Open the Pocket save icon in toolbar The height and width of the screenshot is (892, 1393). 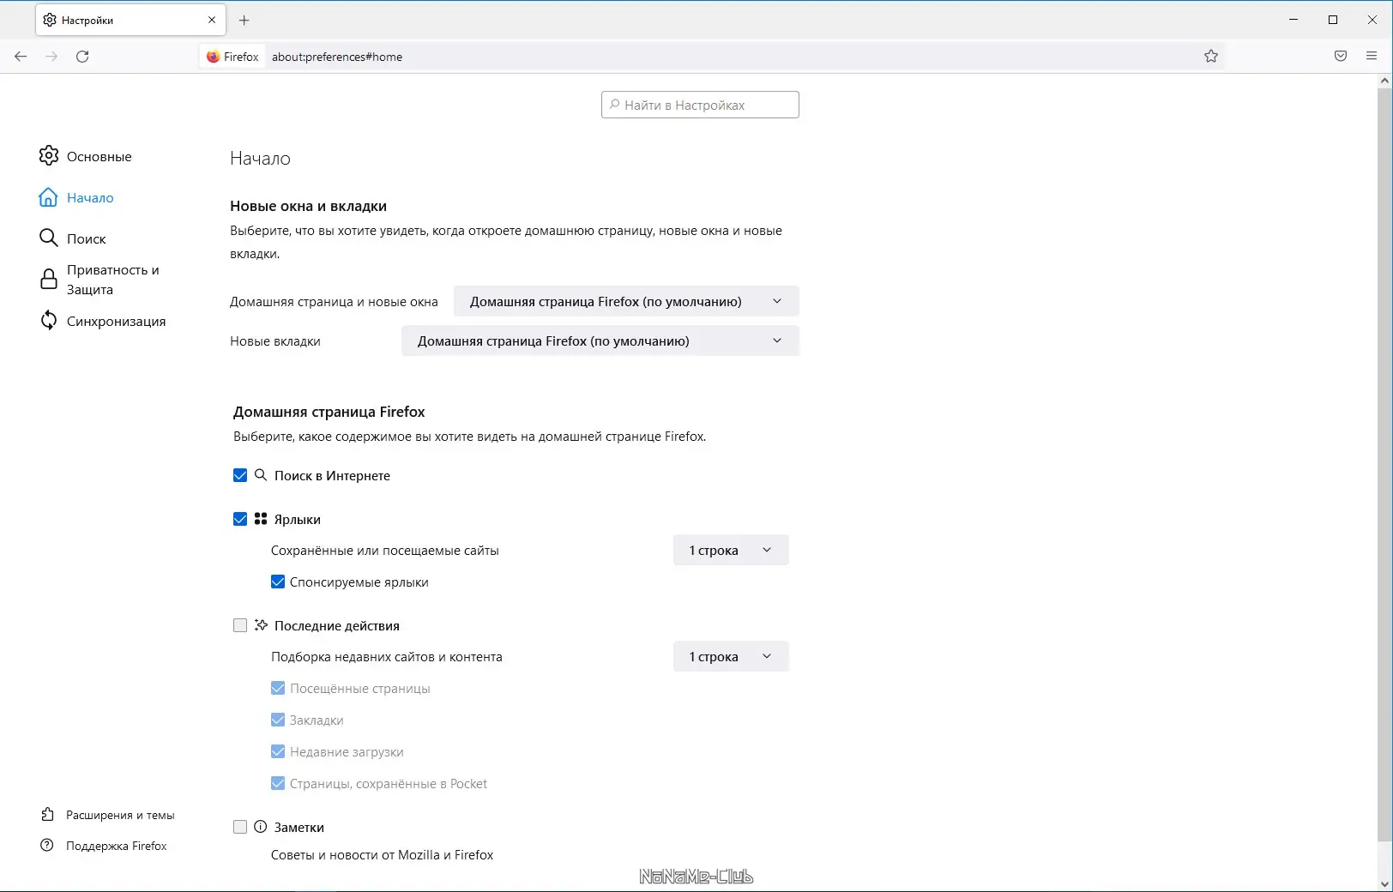click(x=1341, y=57)
